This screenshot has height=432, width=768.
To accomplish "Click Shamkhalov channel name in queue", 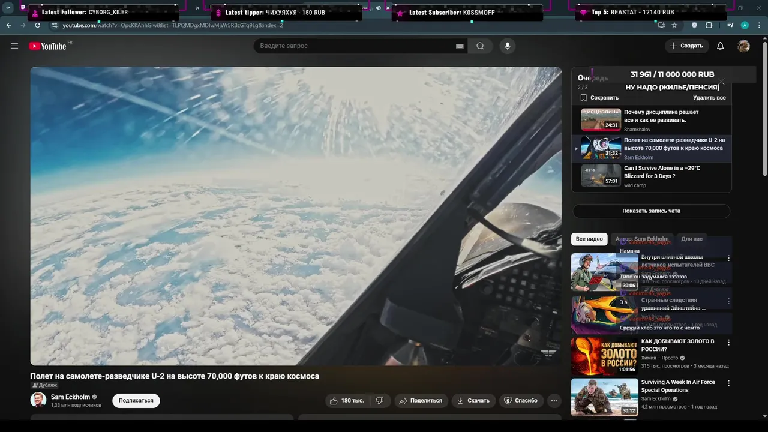I will coord(637,130).
